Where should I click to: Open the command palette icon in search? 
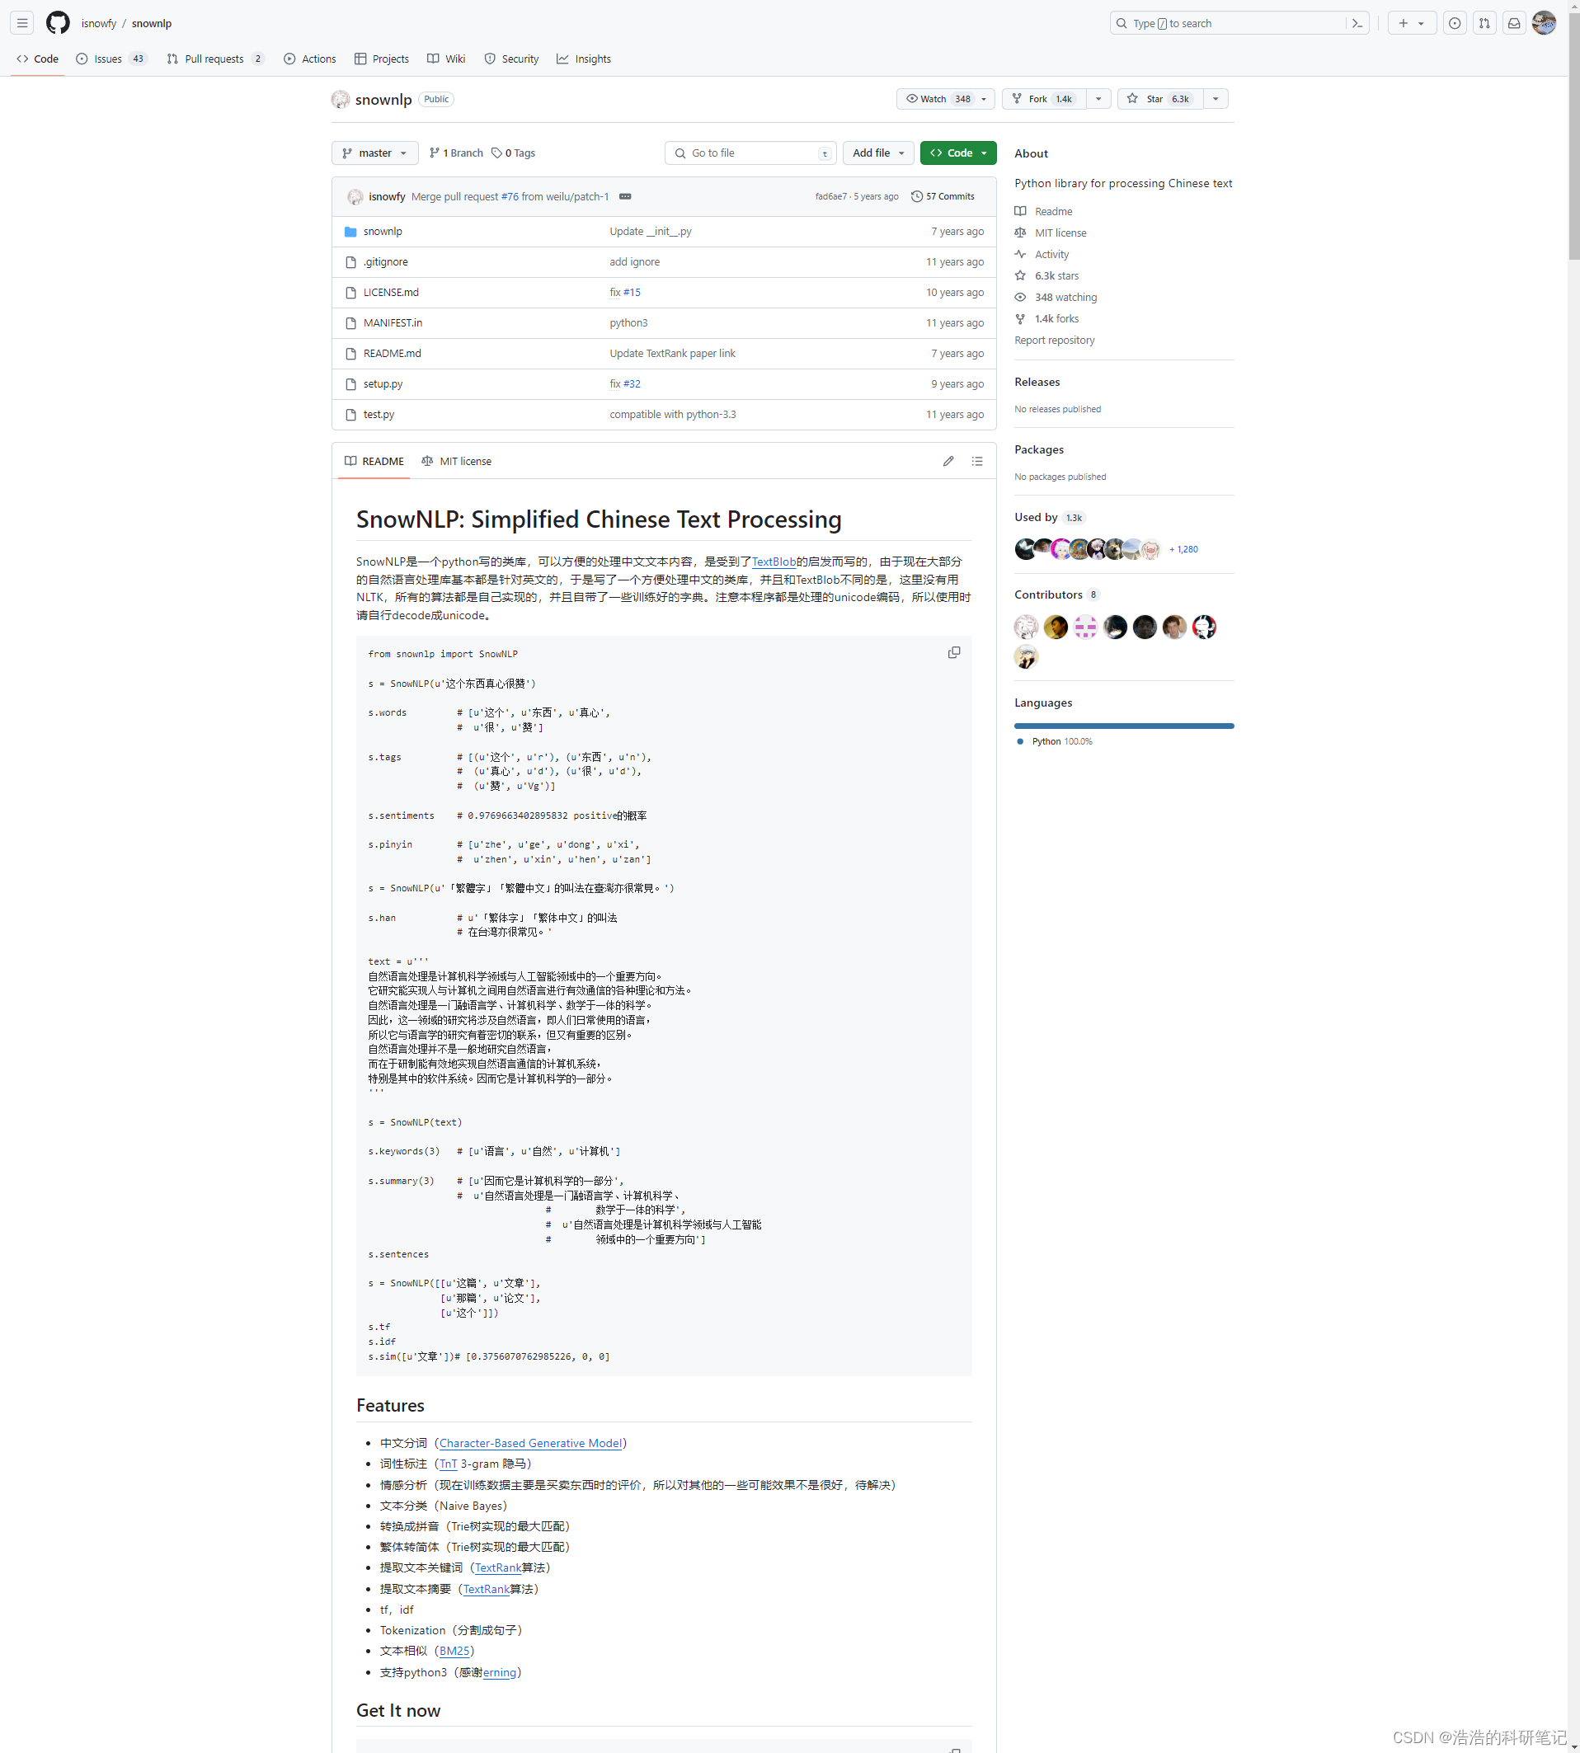click(x=1357, y=23)
